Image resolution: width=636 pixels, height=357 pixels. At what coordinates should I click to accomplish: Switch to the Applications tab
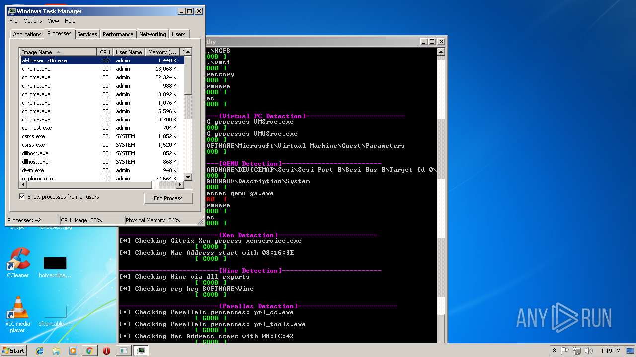pyautogui.click(x=27, y=34)
